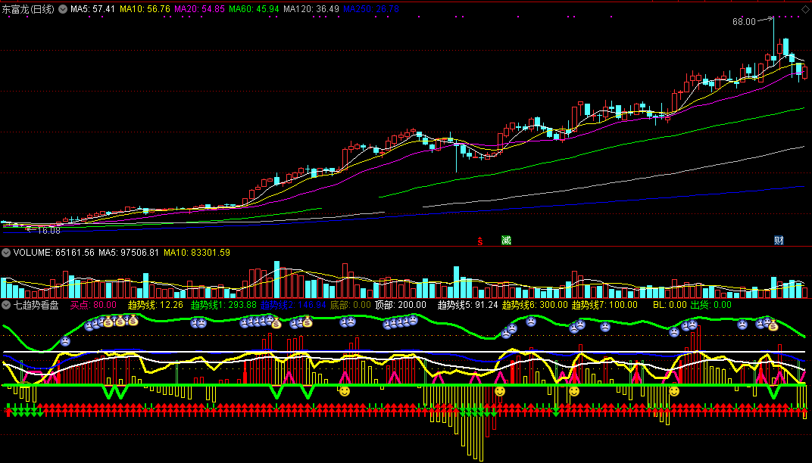Click the green 趋势线1: 293.88 value
The width and height of the screenshot is (812, 463).
pos(223,305)
